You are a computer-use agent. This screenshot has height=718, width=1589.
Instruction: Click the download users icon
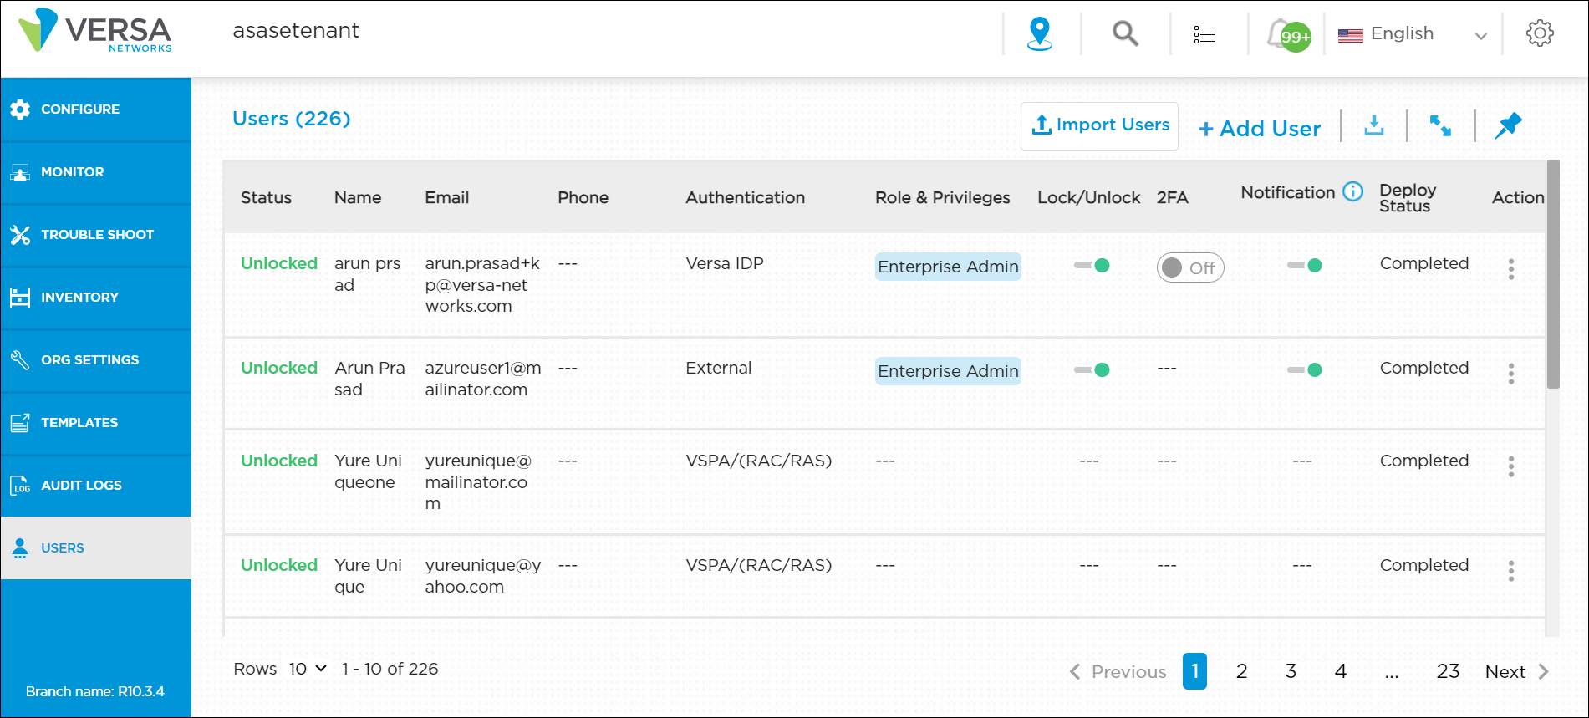click(x=1373, y=126)
